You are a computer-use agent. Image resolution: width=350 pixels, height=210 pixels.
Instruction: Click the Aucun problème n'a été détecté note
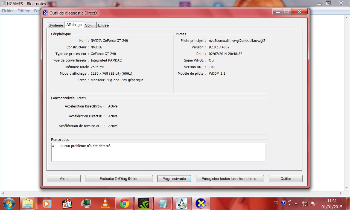tap(86, 146)
